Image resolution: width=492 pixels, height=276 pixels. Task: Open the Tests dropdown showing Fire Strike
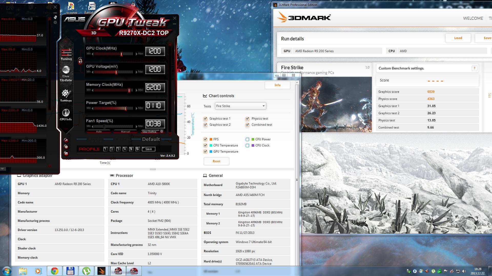click(x=240, y=106)
